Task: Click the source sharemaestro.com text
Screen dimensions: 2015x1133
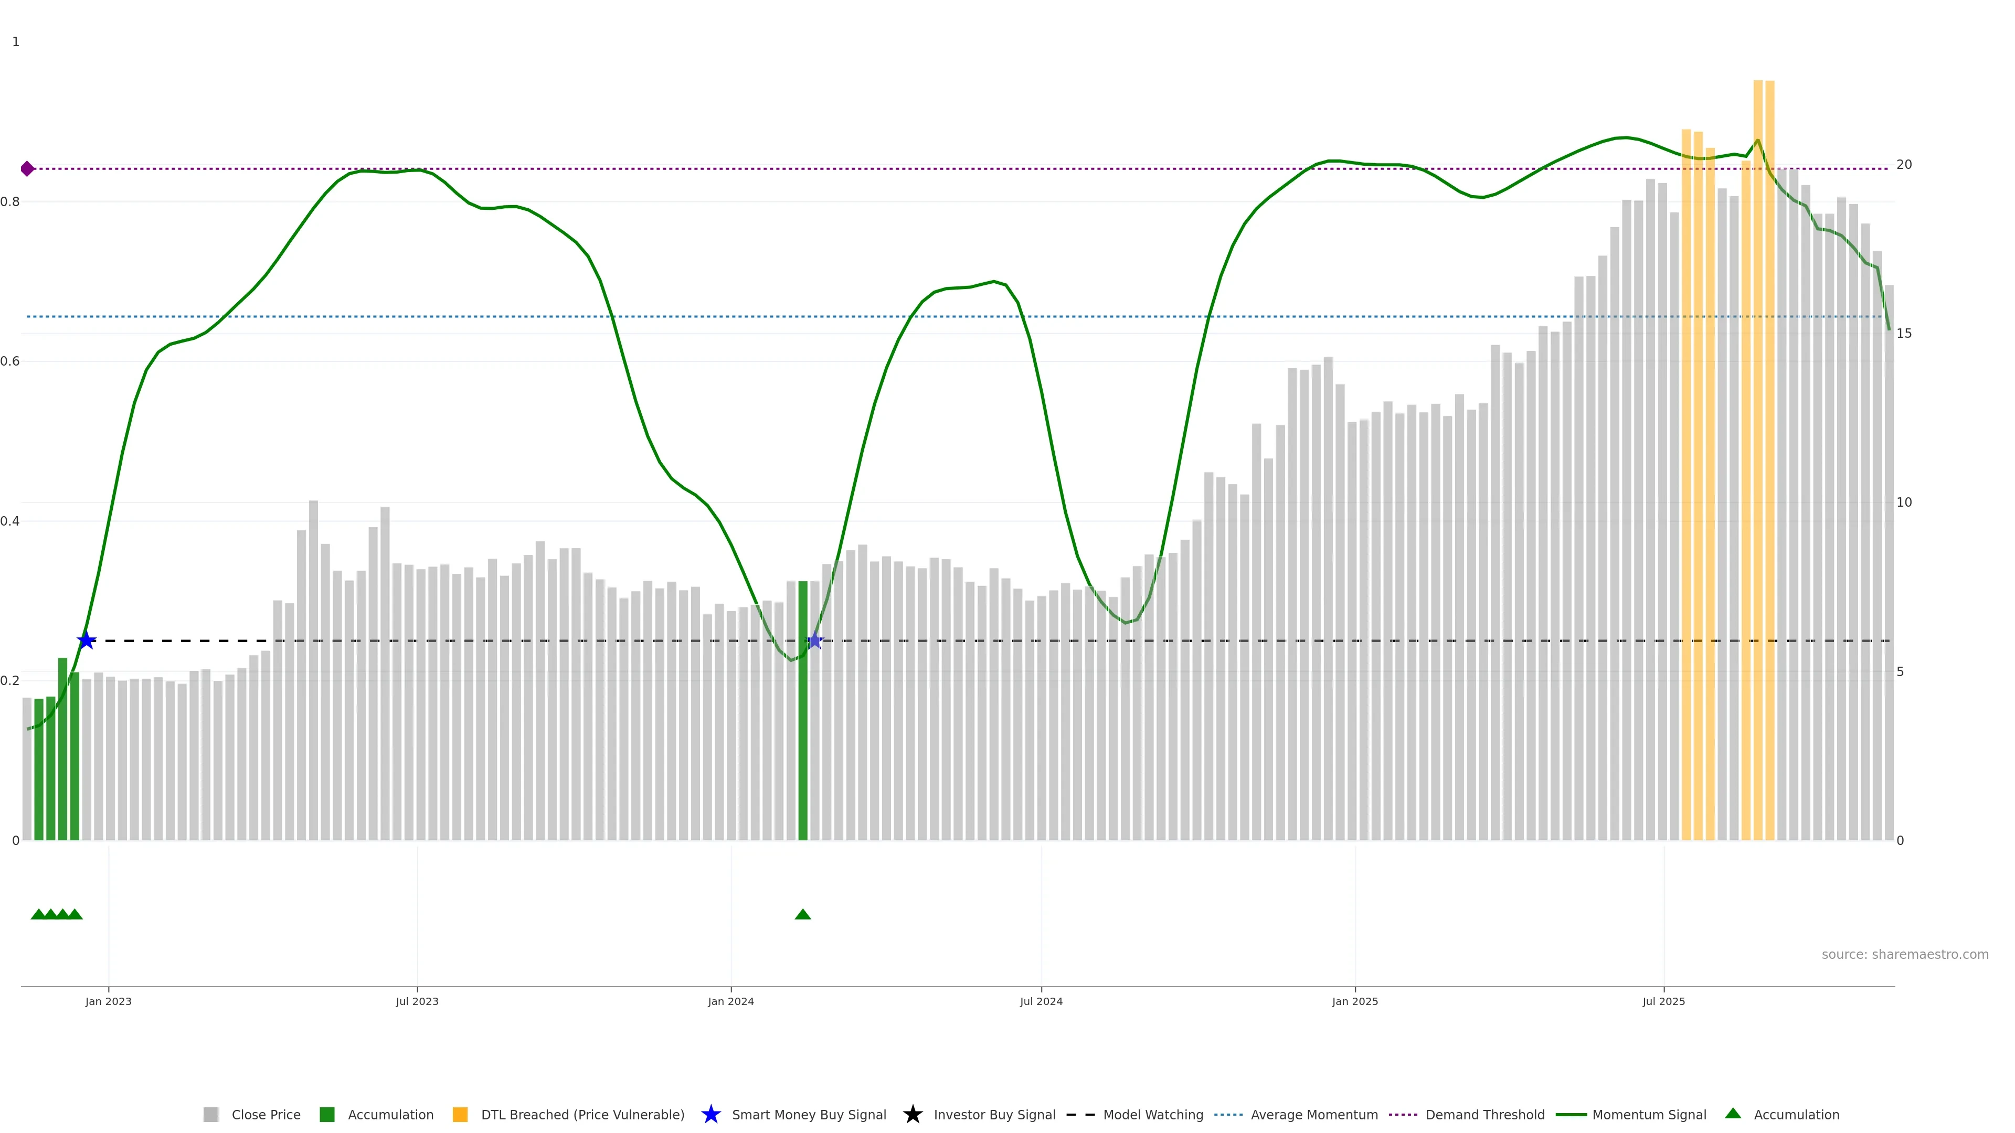Action: 1905,954
